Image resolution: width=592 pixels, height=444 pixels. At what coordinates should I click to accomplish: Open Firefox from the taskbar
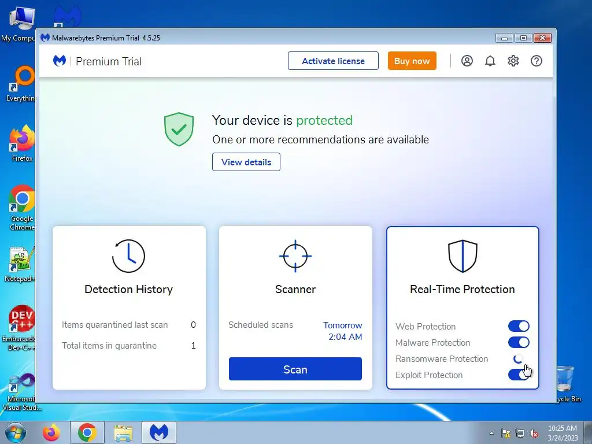(51, 432)
